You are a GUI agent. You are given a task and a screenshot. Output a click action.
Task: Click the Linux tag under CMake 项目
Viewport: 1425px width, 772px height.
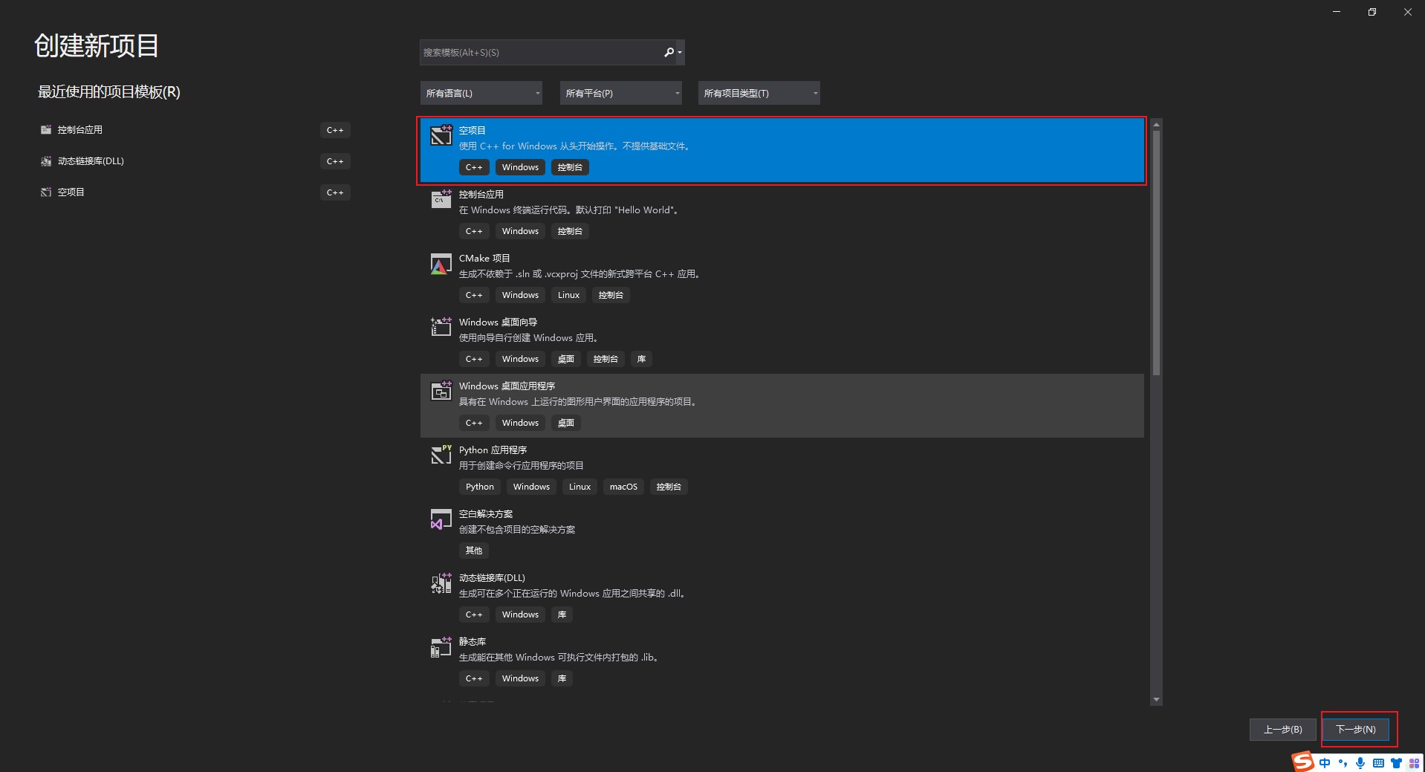click(569, 295)
